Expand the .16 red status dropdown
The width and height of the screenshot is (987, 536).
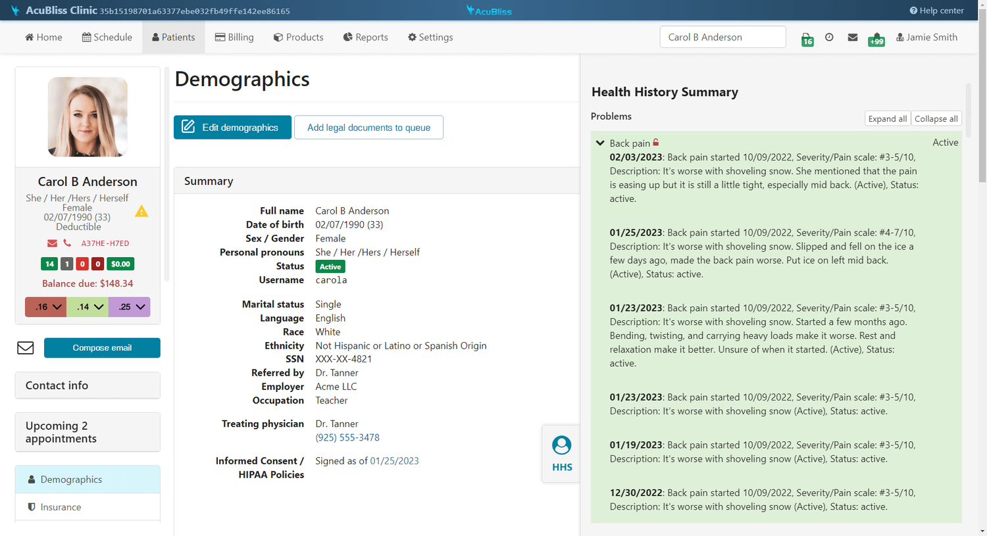point(45,306)
